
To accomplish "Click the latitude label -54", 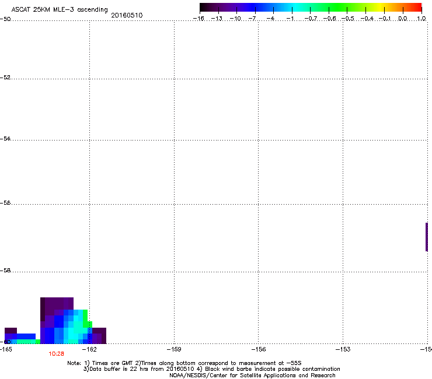I will tap(5, 139).
